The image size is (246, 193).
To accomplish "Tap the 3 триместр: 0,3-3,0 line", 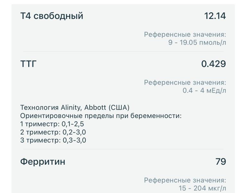I will [x=53, y=140].
